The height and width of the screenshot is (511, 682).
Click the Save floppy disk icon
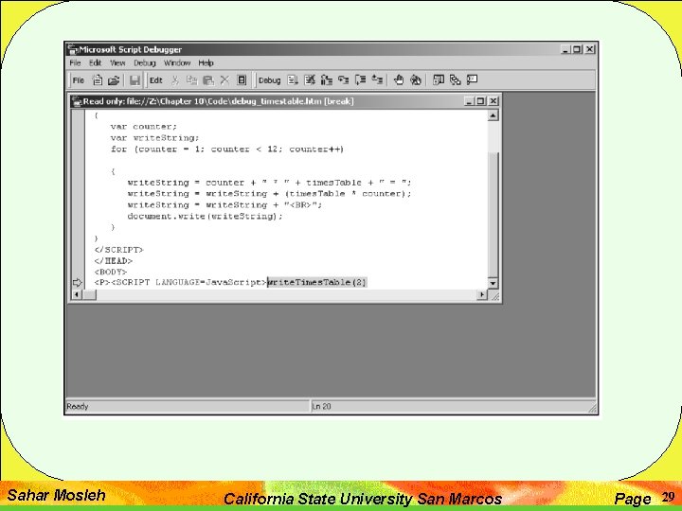tap(135, 79)
